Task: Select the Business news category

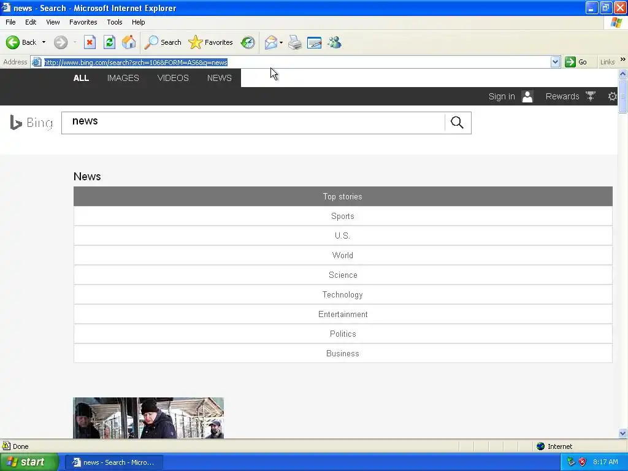Action: pyautogui.click(x=343, y=353)
